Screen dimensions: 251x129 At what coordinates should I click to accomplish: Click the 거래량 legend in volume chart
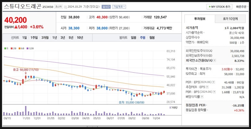tap(173, 108)
